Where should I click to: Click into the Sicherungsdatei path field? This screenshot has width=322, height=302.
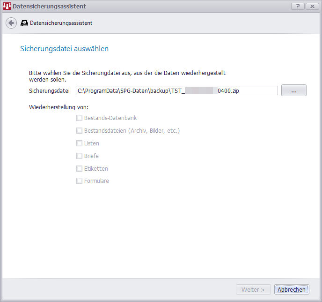click(177, 91)
